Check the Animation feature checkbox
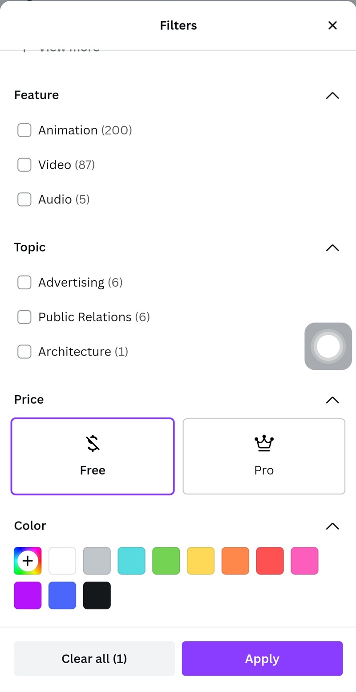The image size is (356, 692). tap(24, 130)
